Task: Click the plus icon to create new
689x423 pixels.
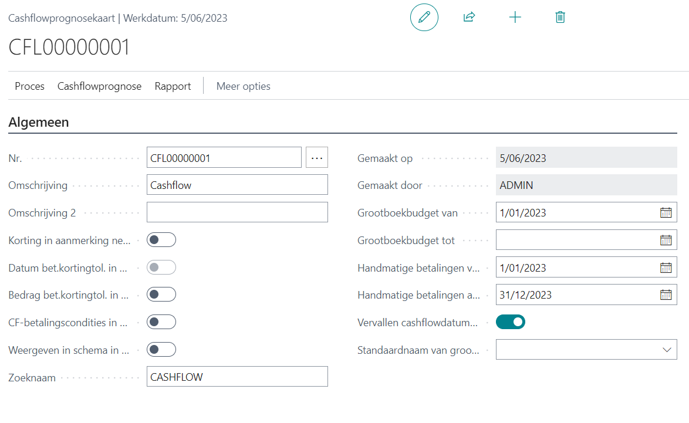Action: pyautogui.click(x=515, y=18)
